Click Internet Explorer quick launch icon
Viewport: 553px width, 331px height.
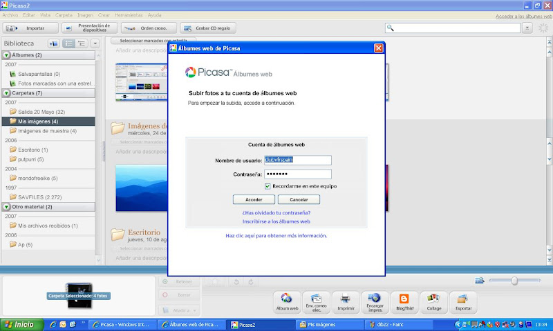(x=53, y=325)
